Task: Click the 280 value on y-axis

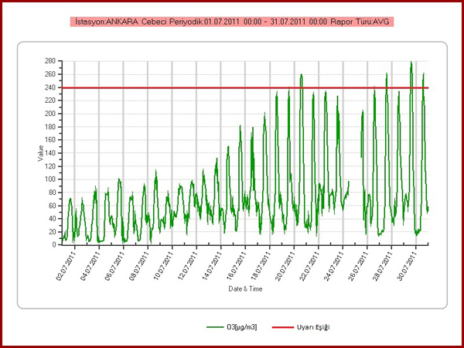Action: pos(51,61)
